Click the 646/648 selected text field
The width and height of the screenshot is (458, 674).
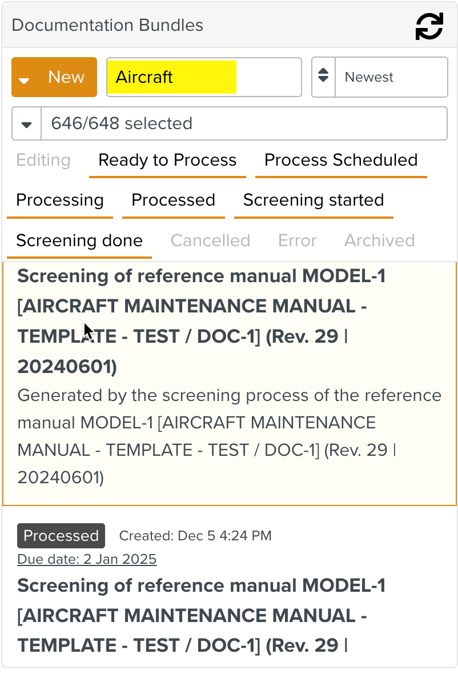pyautogui.click(x=244, y=124)
